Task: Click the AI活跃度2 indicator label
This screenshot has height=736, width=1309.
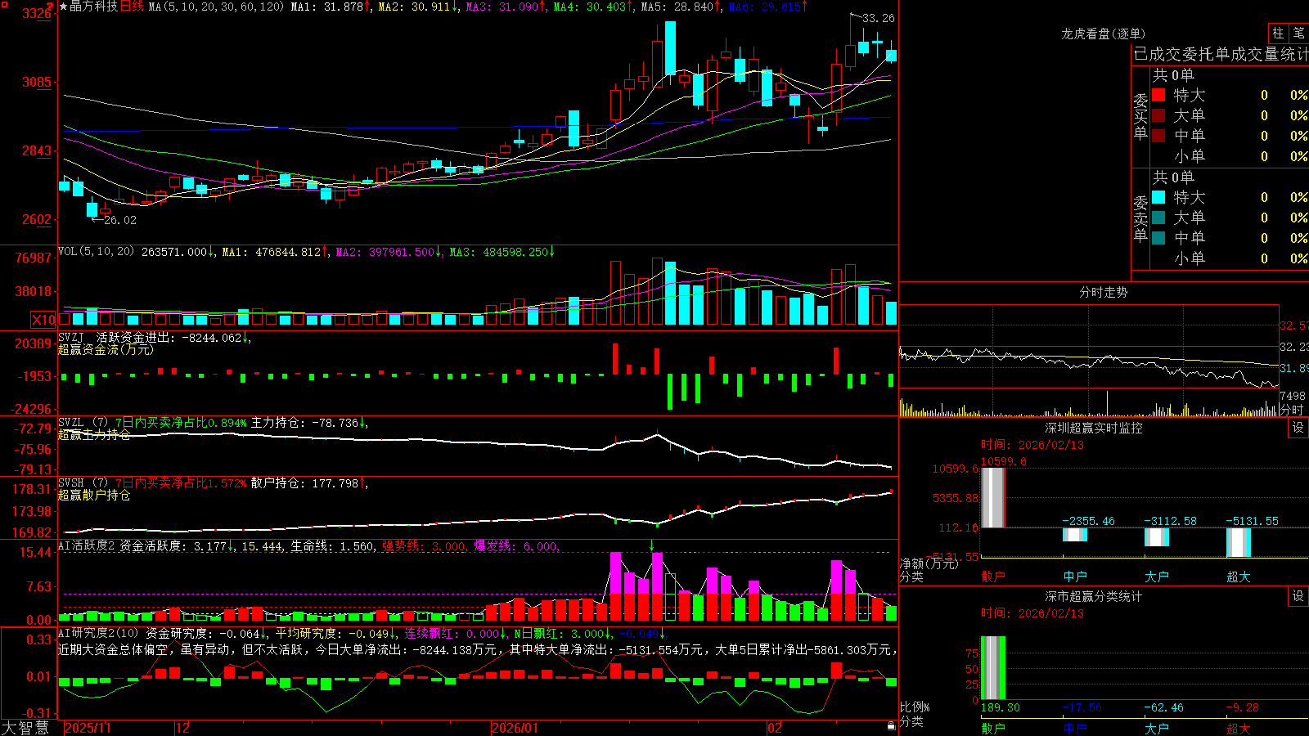Action: [87, 545]
